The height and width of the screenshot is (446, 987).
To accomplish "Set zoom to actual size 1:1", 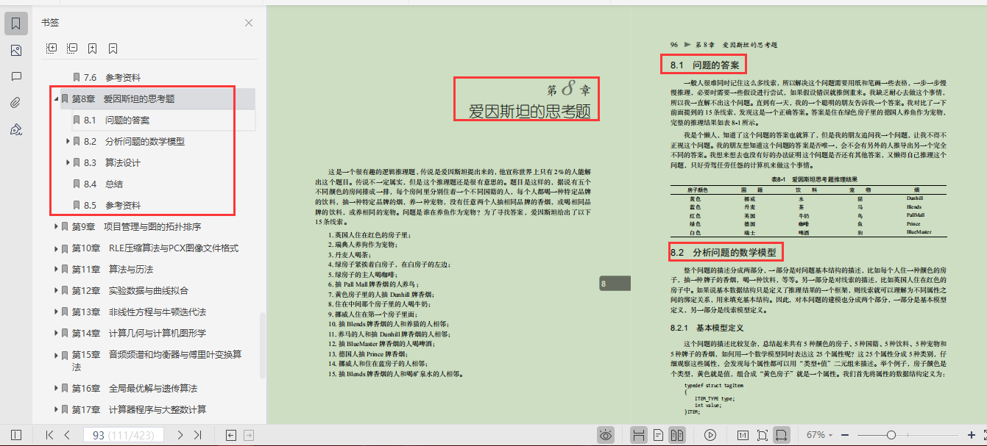I will click(x=743, y=435).
